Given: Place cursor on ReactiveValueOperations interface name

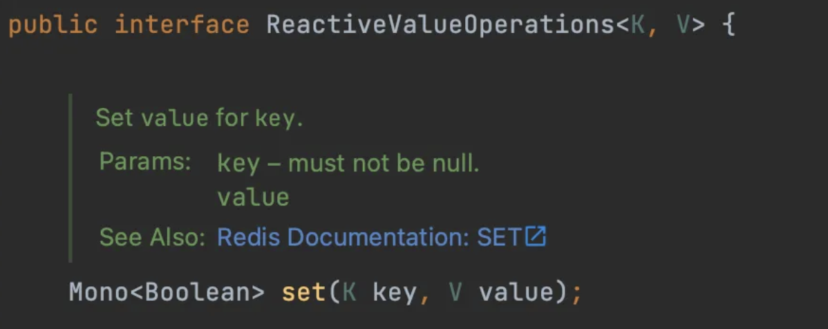Looking at the screenshot, I should coord(441,25).
